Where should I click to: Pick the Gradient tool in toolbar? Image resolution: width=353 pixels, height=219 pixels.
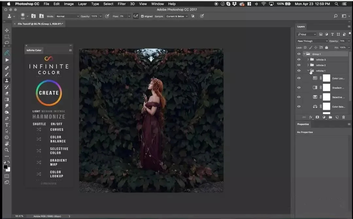(7, 100)
